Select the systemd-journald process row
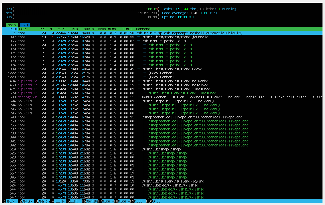The image size is (325, 205). point(162,37)
